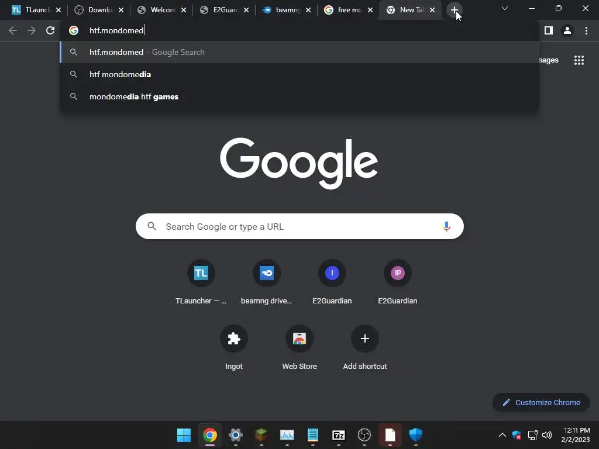Open the Ingot shortcut
This screenshot has width=599, height=449.
click(x=234, y=347)
